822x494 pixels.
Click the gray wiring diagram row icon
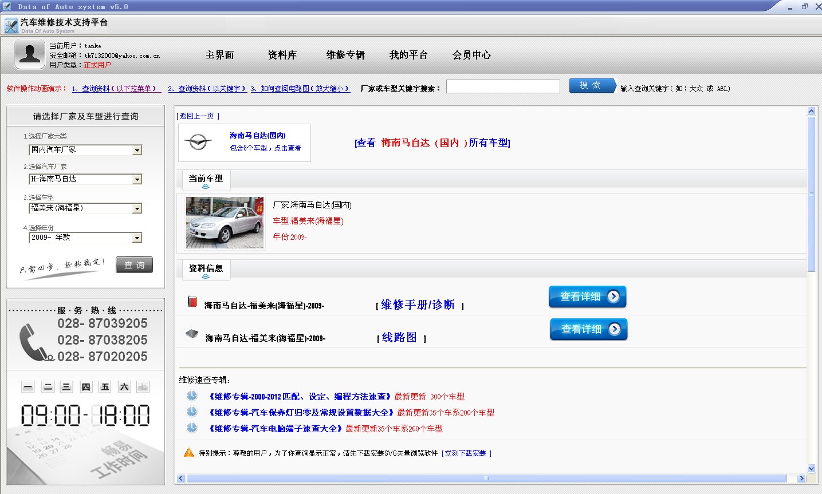pyautogui.click(x=192, y=334)
